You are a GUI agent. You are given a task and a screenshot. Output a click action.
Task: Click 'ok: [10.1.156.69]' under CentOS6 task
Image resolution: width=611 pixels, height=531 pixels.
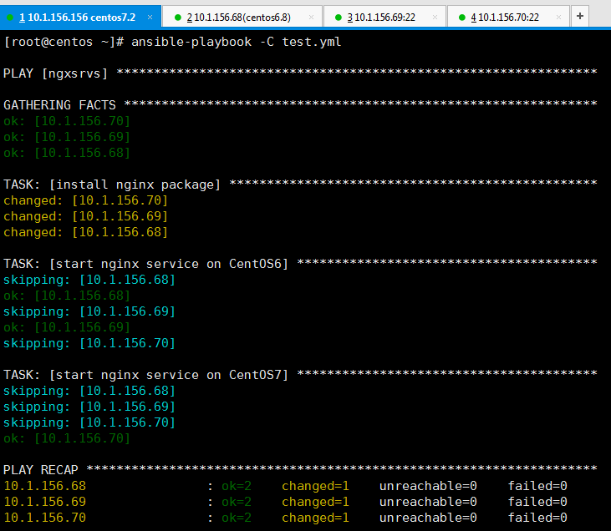tap(67, 327)
